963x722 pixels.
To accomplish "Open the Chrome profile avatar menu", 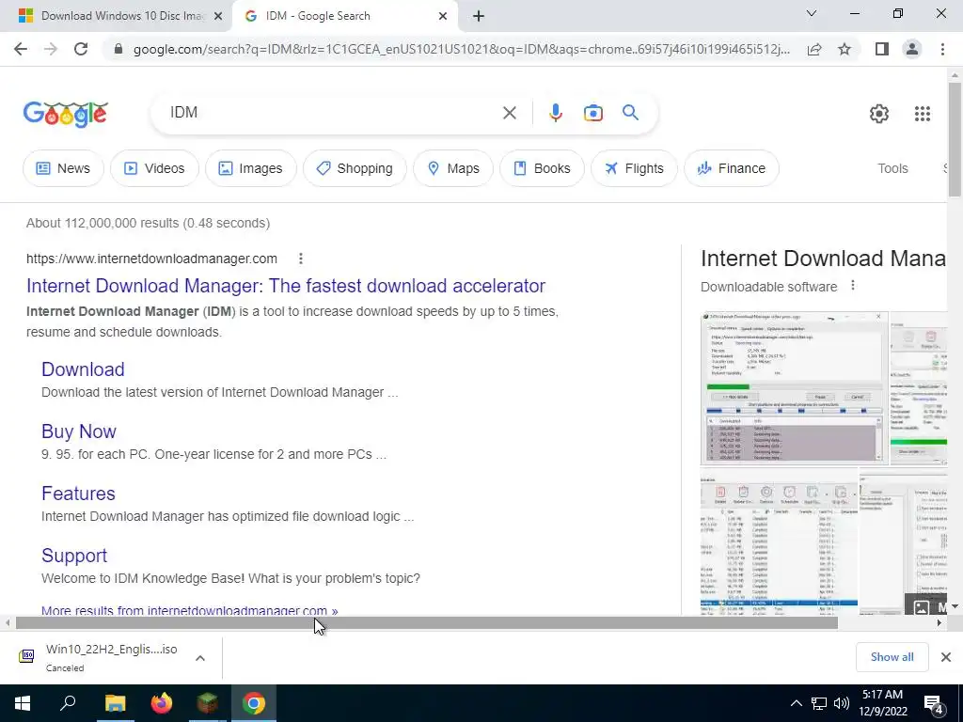I will tap(912, 49).
